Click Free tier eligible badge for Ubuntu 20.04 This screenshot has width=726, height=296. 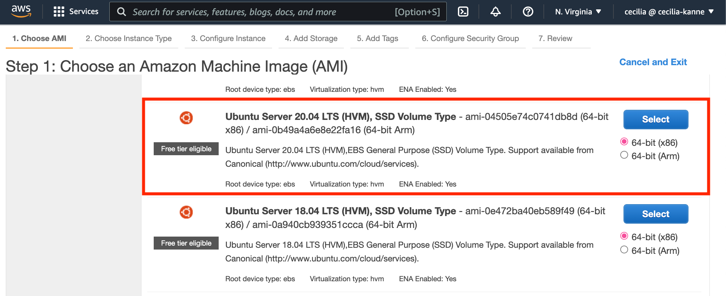click(x=186, y=149)
